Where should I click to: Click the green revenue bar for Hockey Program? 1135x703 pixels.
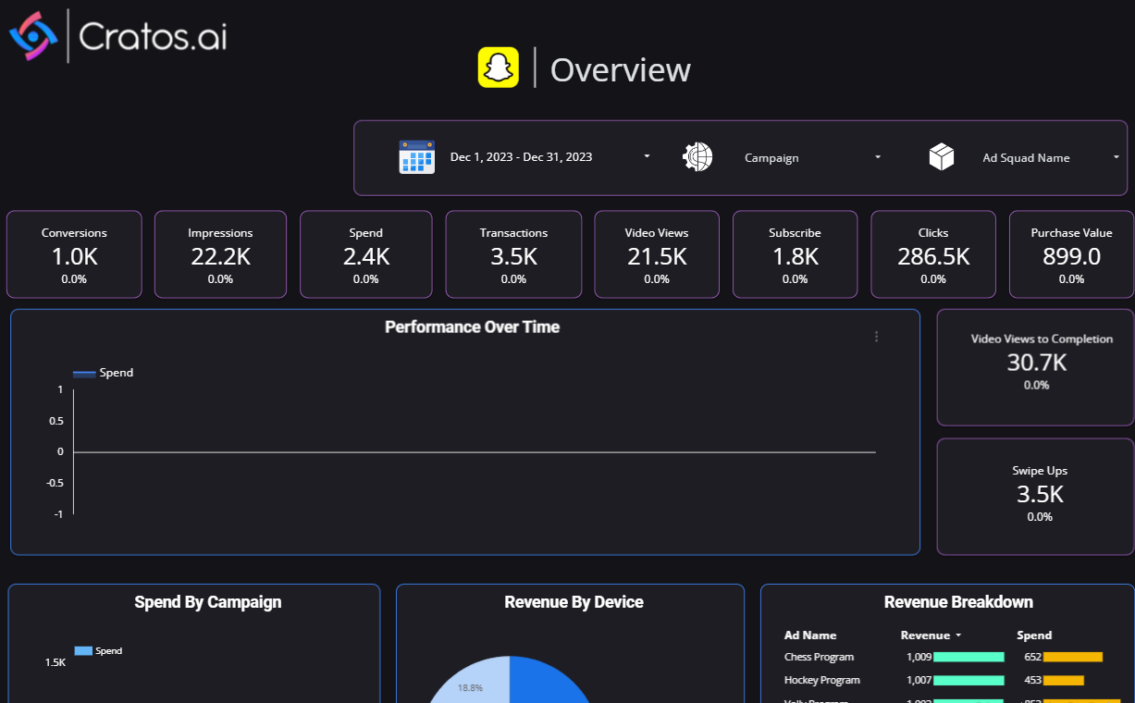click(x=968, y=680)
